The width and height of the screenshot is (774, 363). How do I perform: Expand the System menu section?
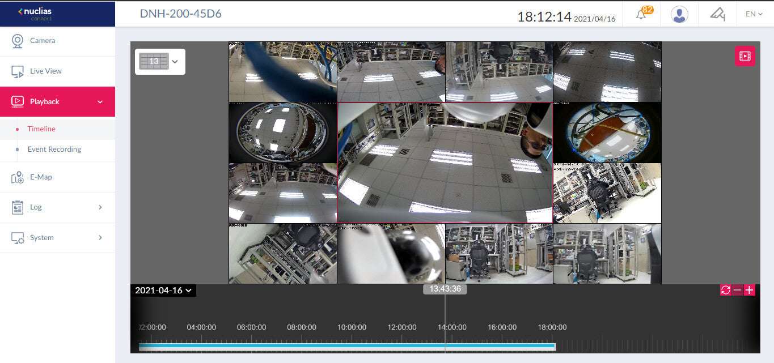click(57, 238)
